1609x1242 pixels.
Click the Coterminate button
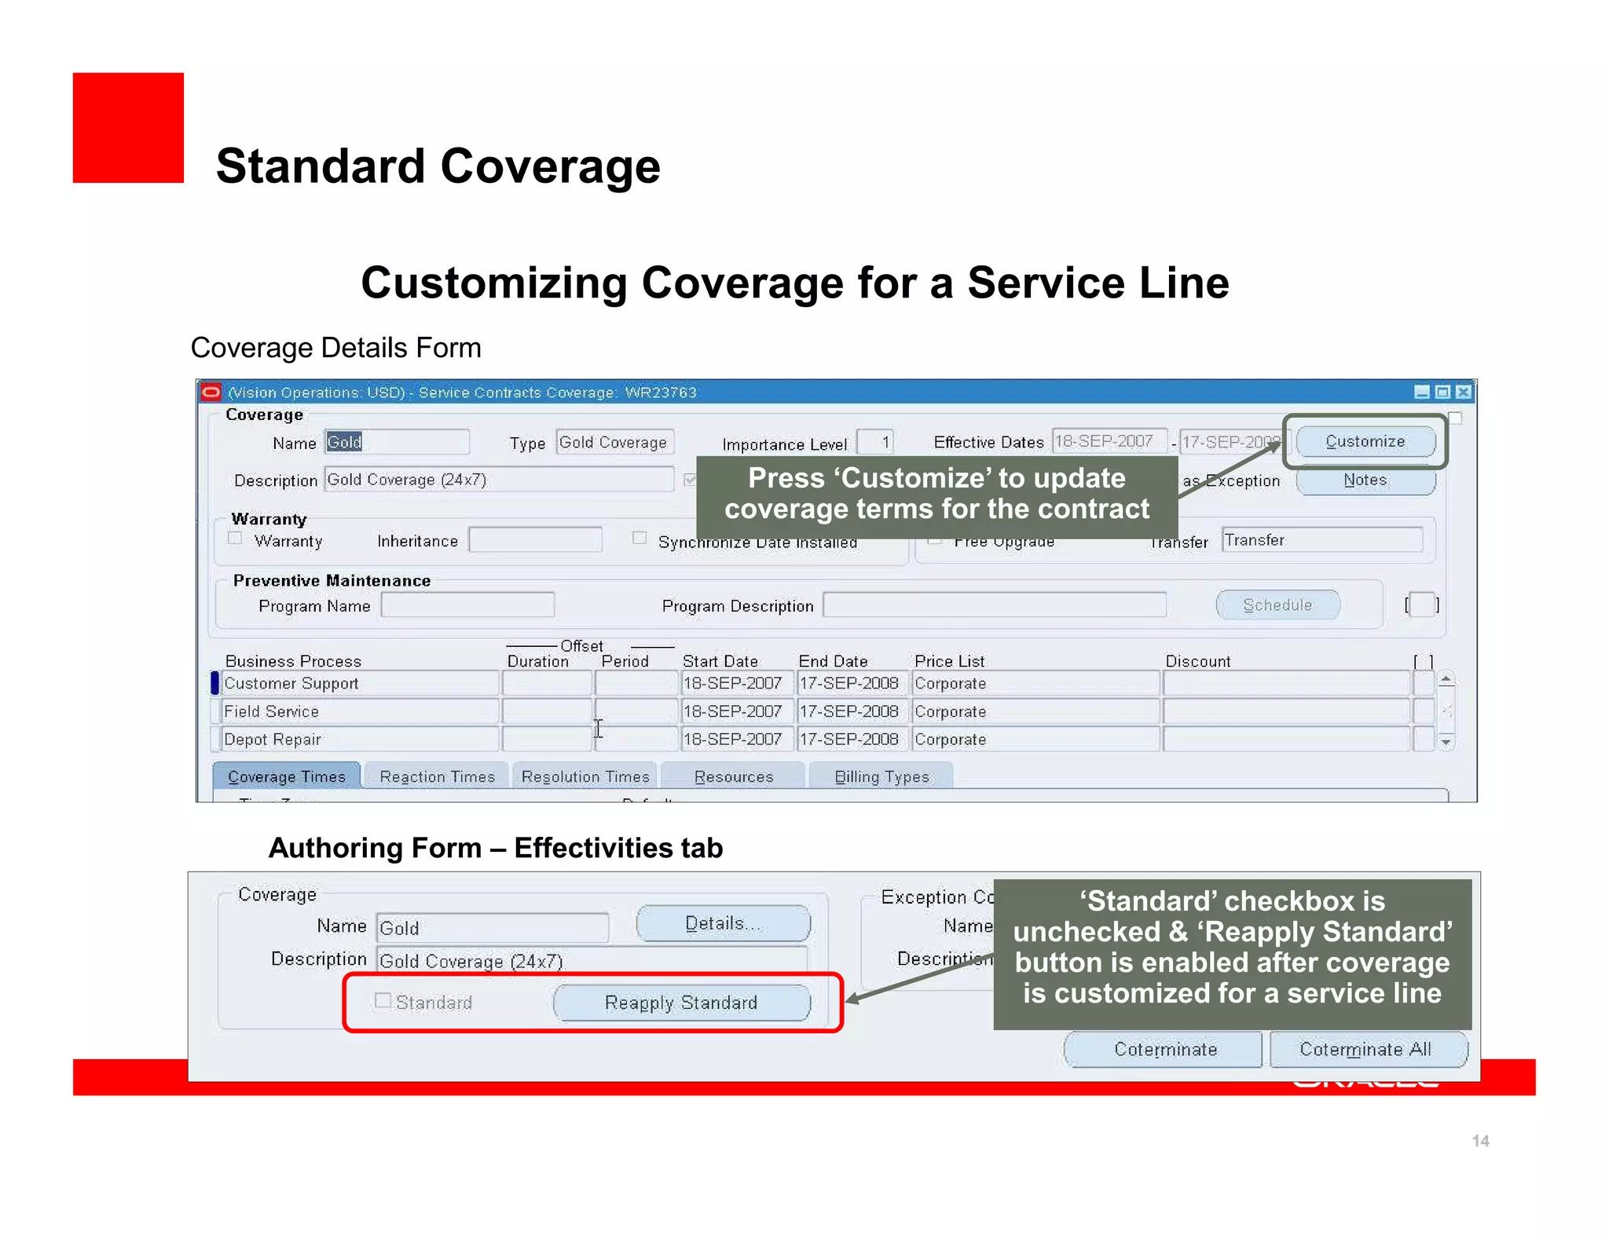click(1164, 1049)
